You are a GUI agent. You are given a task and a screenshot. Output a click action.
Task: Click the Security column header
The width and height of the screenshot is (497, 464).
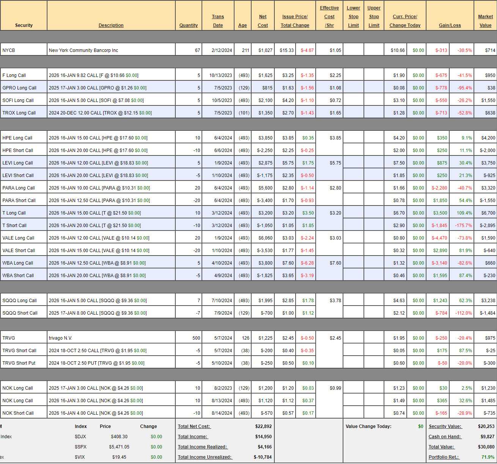click(x=24, y=25)
